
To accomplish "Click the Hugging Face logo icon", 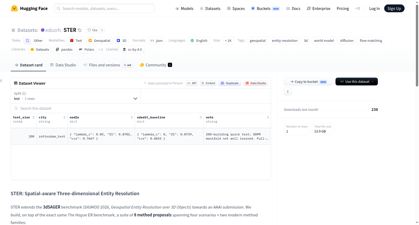I will point(14,8).
